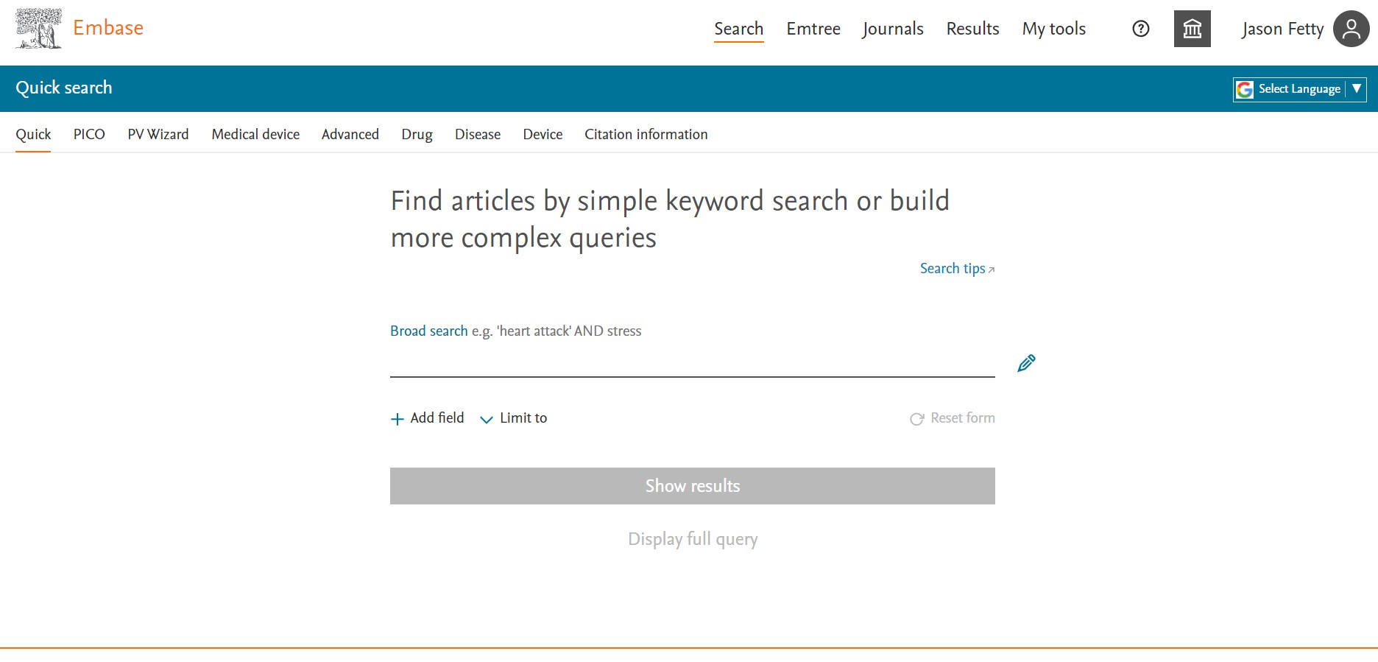The image size is (1378, 662).
Task: Switch to the Advanced search tab
Action: point(350,134)
